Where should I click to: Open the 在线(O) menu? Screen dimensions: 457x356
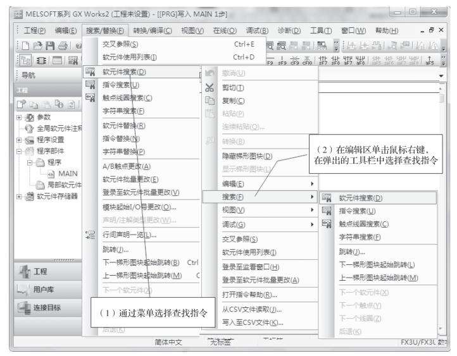[225, 30]
